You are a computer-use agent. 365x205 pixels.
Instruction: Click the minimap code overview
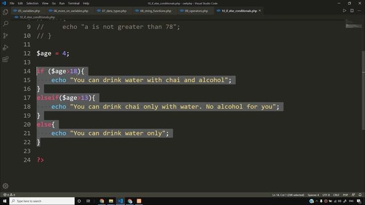(x=354, y=24)
